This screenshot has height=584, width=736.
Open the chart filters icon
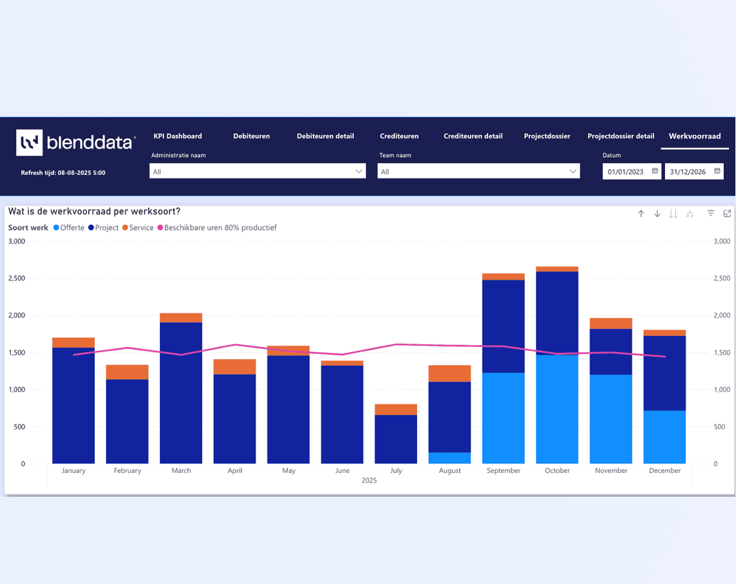pos(711,214)
